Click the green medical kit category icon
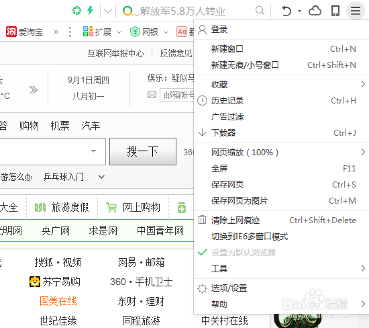The height and width of the screenshot is (328, 369). pyautogui.click(x=182, y=208)
